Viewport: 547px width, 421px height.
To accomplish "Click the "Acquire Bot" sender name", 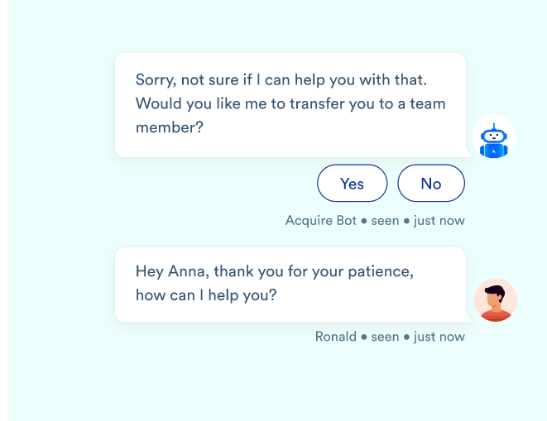I will pyautogui.click(x=321, y=221).
